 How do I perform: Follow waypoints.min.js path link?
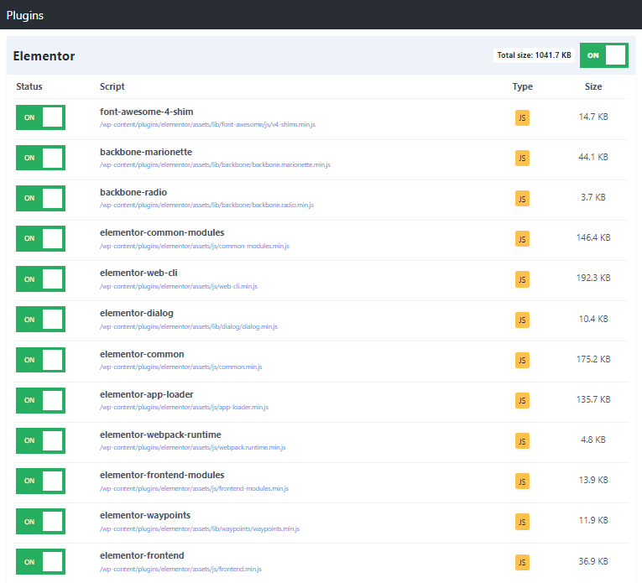(200, 528)
